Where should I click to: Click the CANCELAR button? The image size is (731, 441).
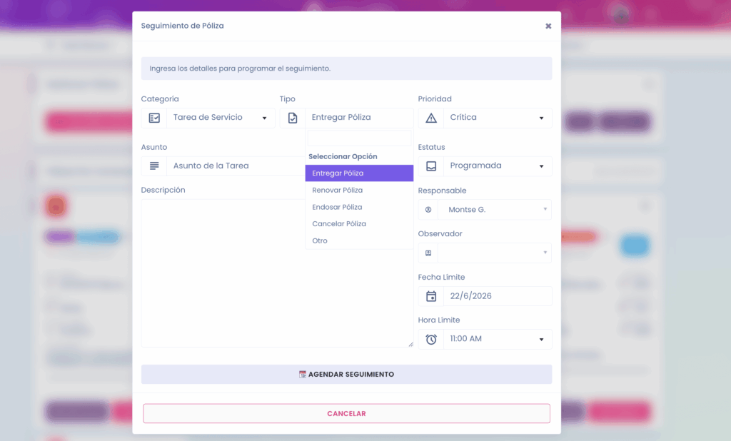pos(346,413)
